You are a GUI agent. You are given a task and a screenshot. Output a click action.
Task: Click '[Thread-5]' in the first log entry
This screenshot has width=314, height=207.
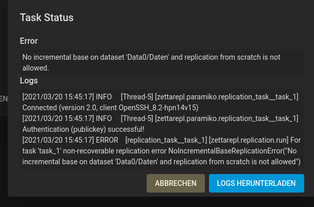pyautogui.click(x=137, y=97)
